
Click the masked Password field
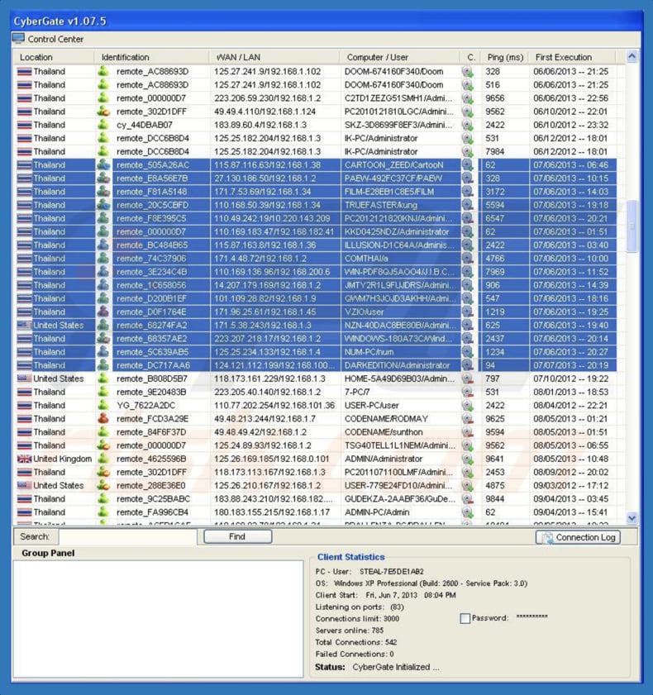532,617
